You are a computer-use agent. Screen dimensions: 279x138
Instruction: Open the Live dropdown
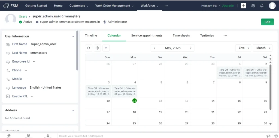[243, 48]
